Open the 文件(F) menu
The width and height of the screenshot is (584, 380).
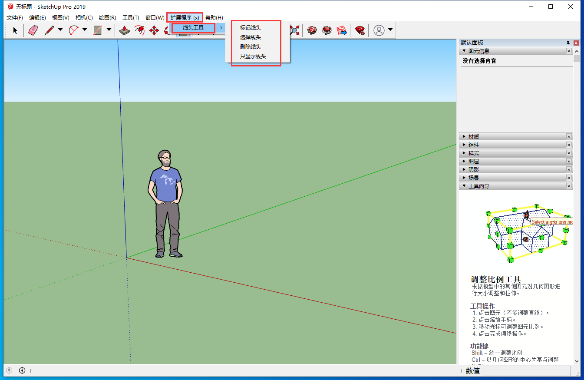(x=15, y=18)
